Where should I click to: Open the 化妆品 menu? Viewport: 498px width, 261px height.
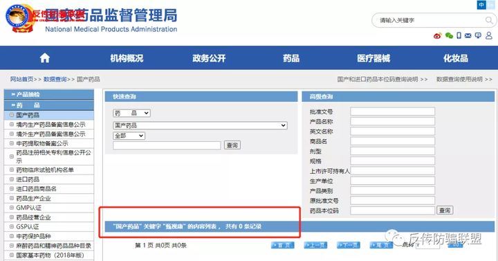click(455, 58)
